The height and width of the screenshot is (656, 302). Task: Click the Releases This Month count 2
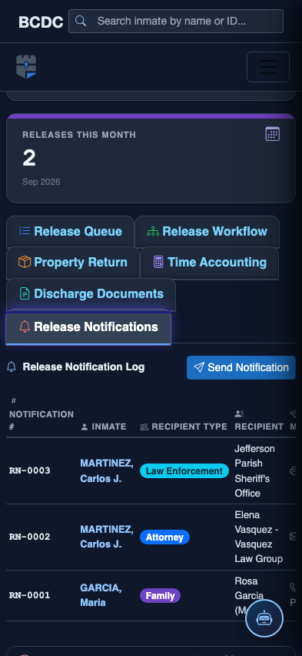pyautogui.click(x=29, y=158)
